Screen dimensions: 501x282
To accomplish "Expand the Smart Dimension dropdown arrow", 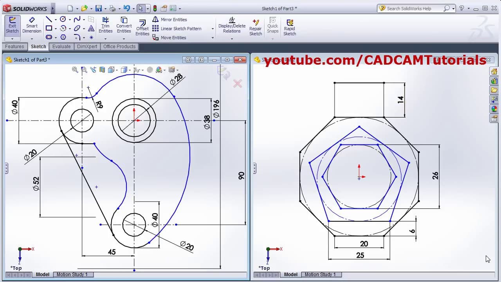I will coord(32,39).
